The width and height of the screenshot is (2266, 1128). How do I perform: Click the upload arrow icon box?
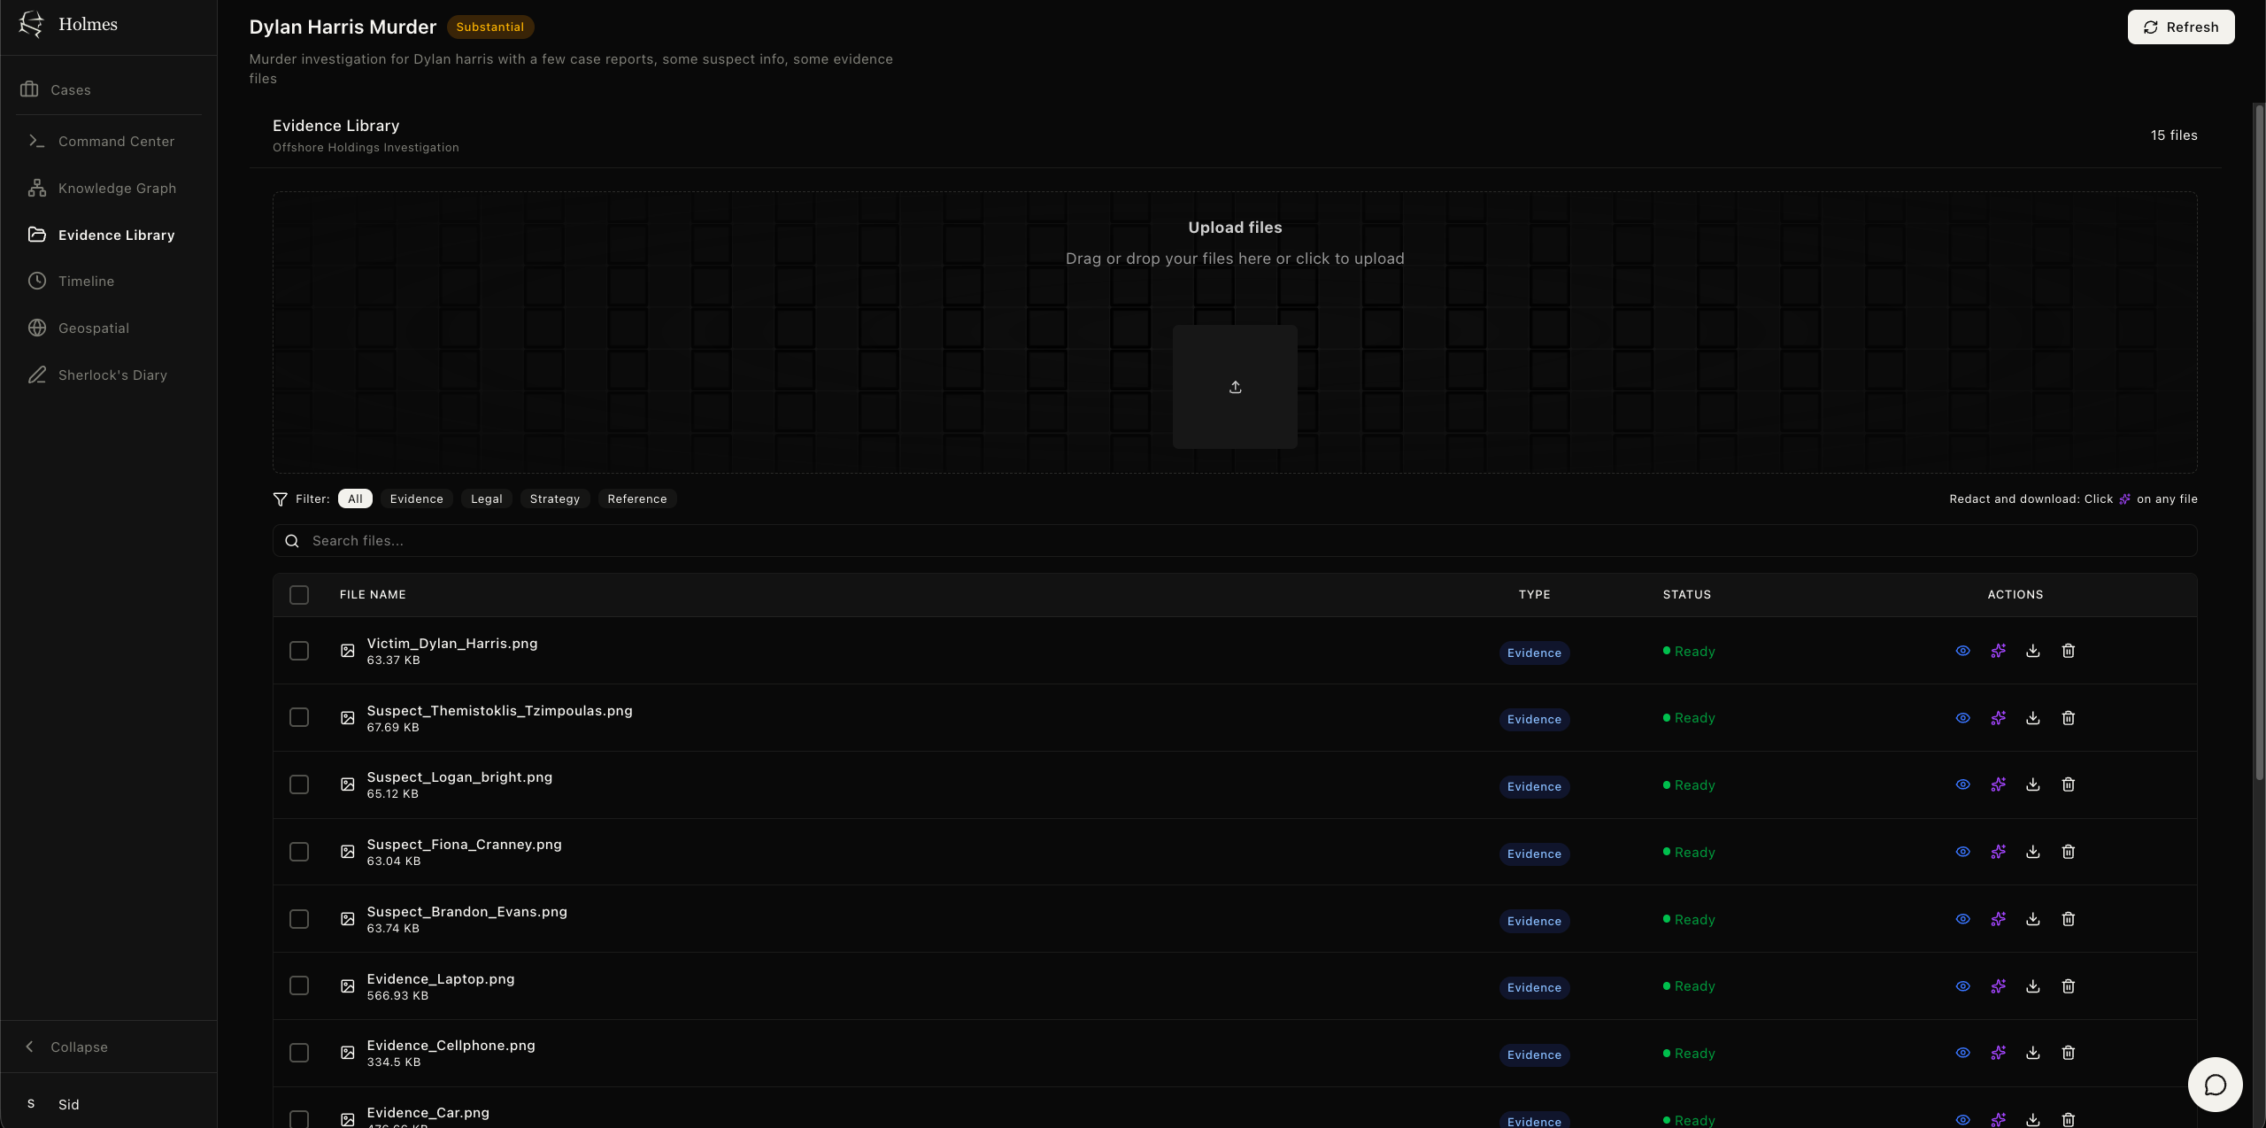coord(1235,387)
